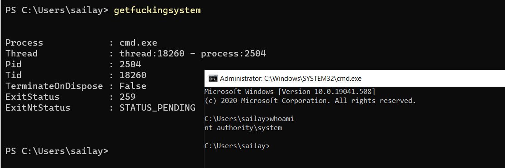Click the cmd.exe icon in the title bar
505x168 pixels.
(x=213, y=79)
